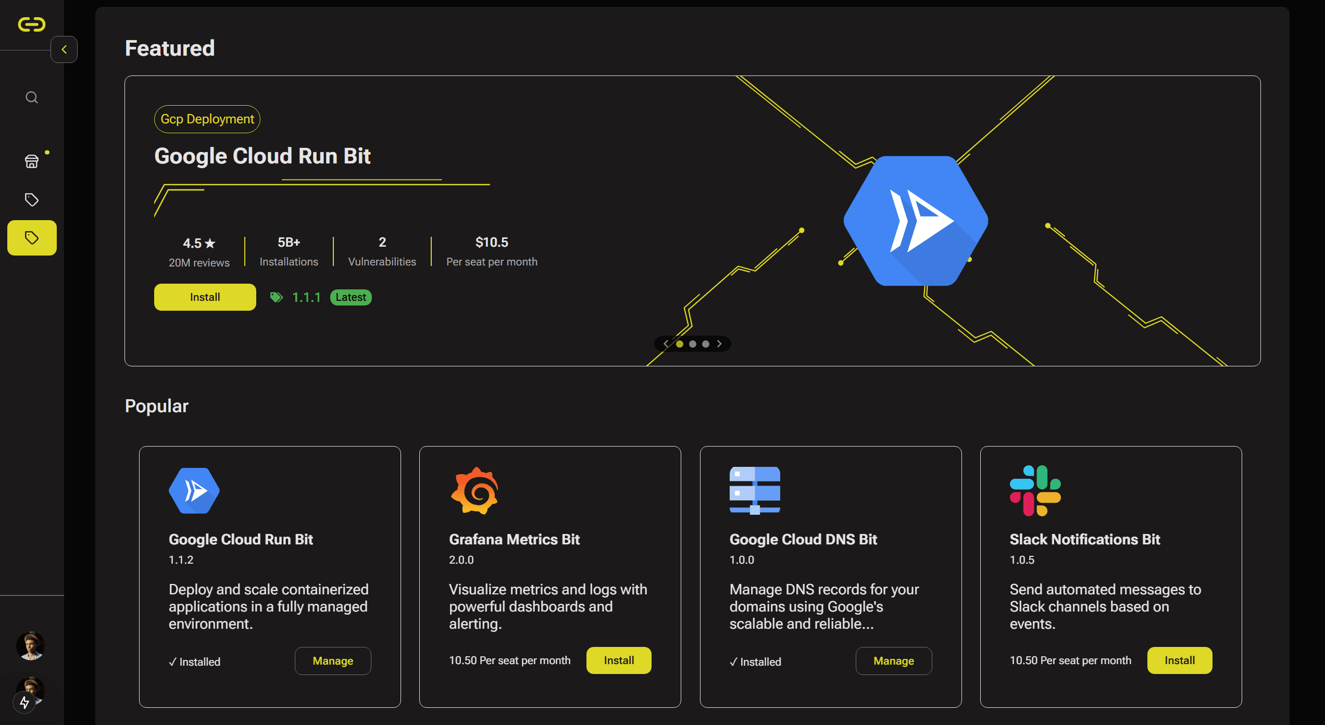The width and height of the screenshot is (1325, 725).
Task: Click the Google Cloud Run Bit card icon
Action: click(194, 491)
